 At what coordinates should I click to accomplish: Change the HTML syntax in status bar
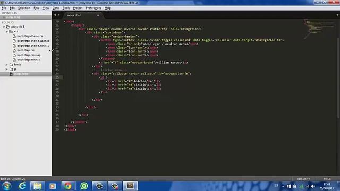(327, 179)
